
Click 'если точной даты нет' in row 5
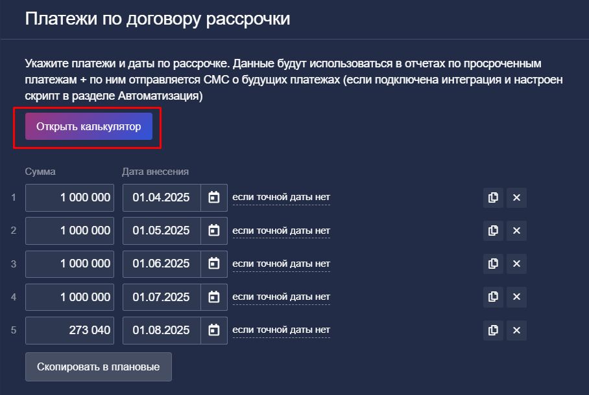tap(281, 330)
